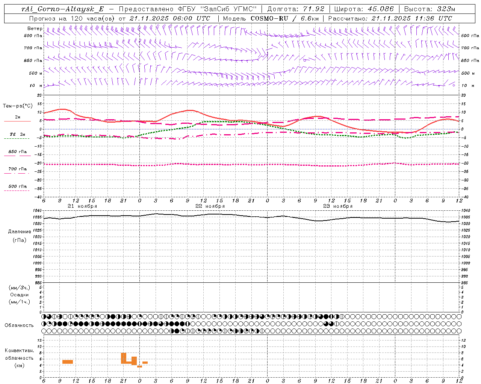This screenshot has width=481, height=384.
Task: Click the Высота: 323м header value
Action: pos(429,9)
